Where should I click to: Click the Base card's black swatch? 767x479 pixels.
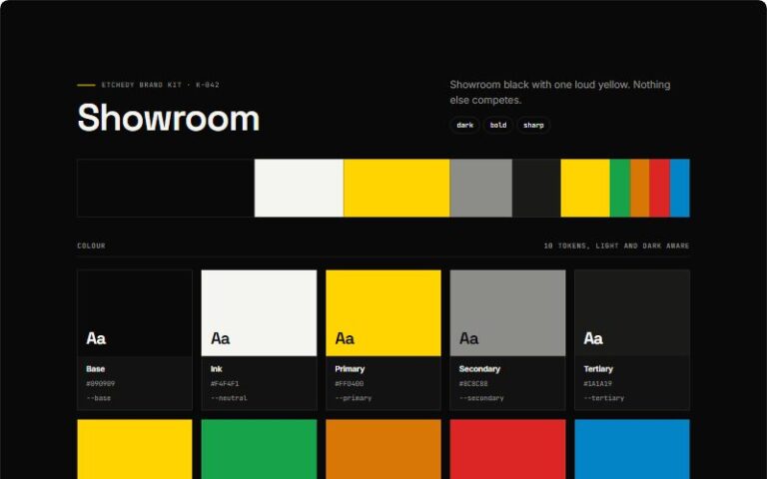pos(135,312)
